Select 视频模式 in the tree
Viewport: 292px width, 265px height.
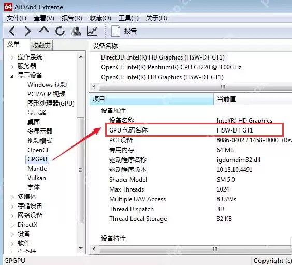tap(40, 141)
